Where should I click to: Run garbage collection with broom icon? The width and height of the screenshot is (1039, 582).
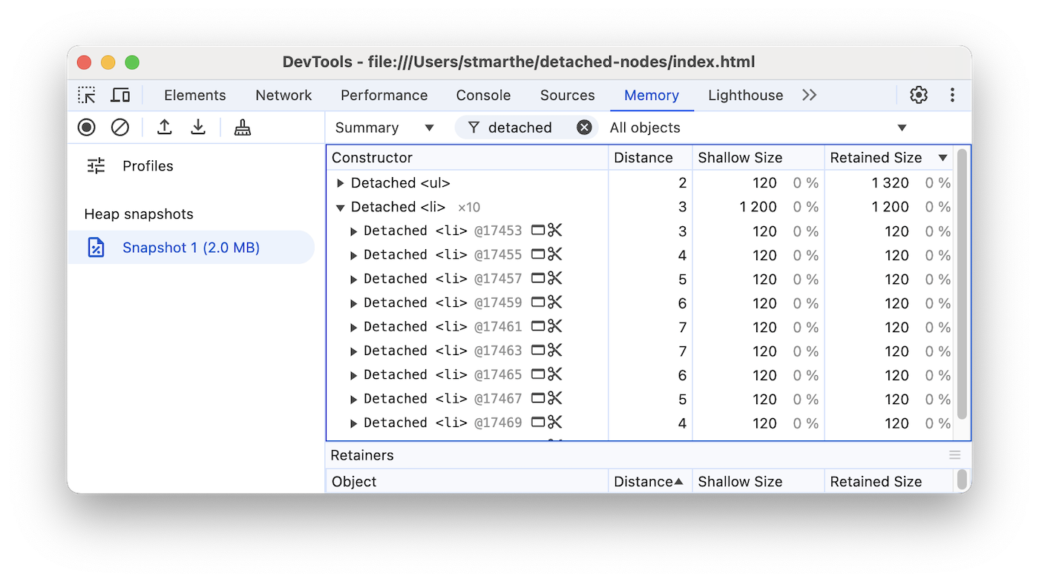click(241, 127)
